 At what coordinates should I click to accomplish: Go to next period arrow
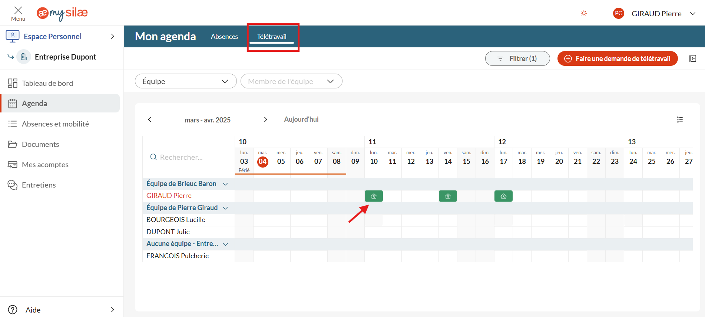(x=265, y=119)
